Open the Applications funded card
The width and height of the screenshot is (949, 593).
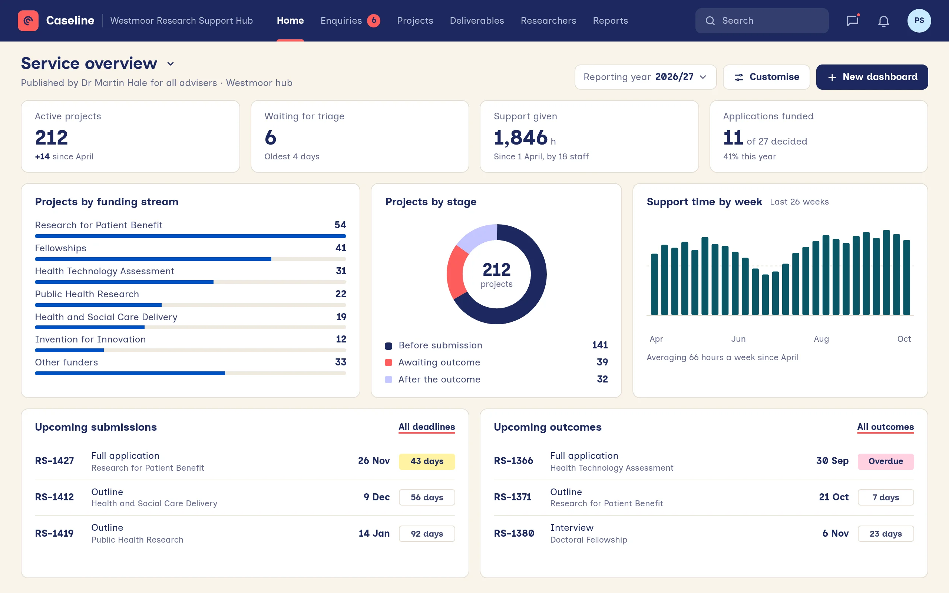[x=819, y=136]
